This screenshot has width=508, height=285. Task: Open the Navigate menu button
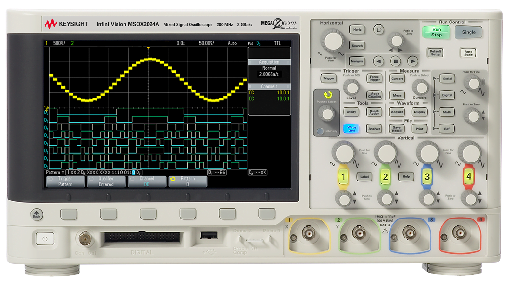357,61
